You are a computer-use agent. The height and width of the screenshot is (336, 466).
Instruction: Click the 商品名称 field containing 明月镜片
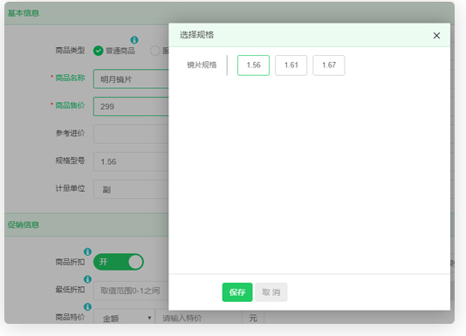(131, 79)
